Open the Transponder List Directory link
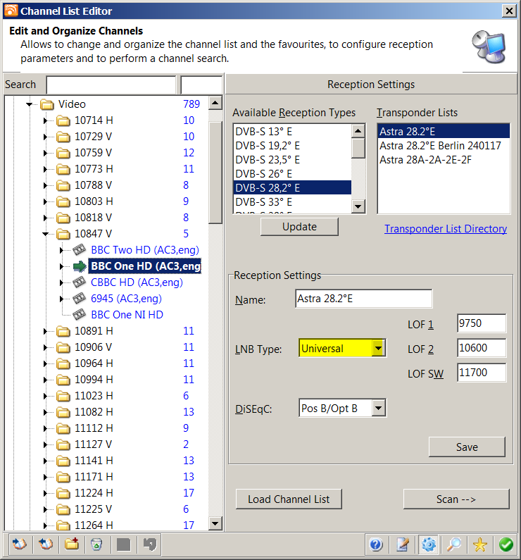521x560 pixels. (445, 229)
